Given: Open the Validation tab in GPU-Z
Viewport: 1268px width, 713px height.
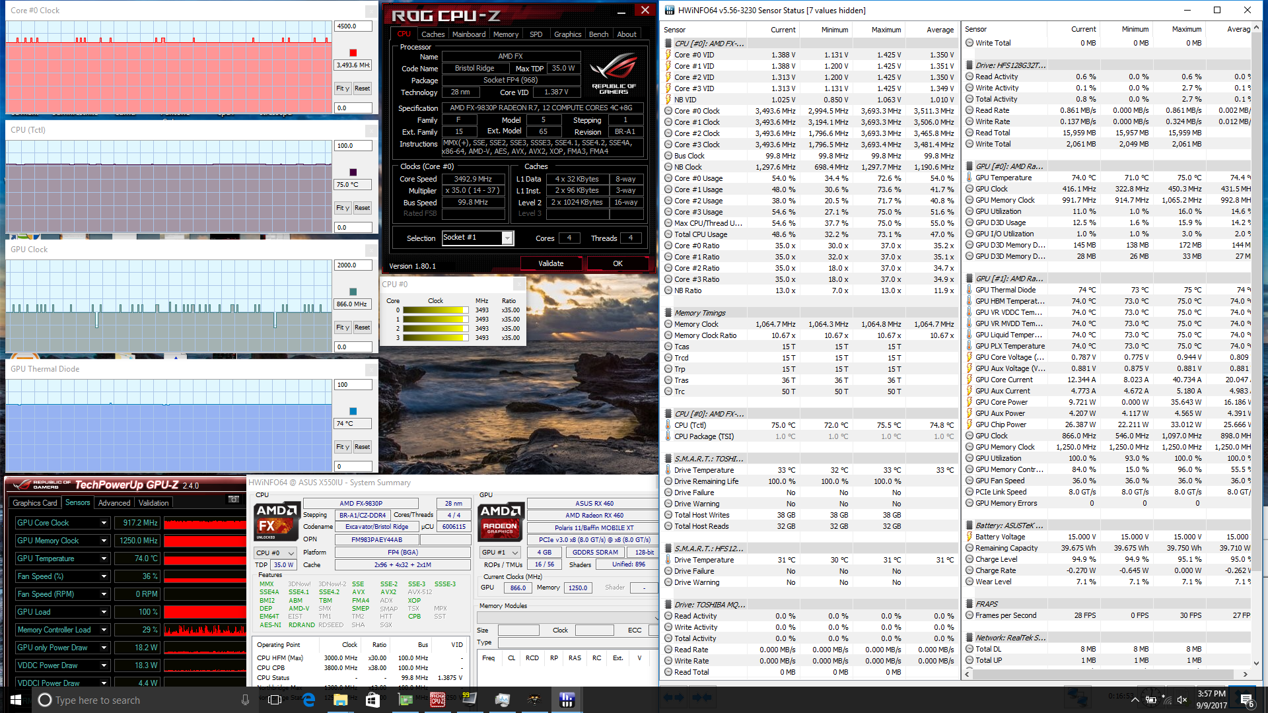Looking at the screenshot, I should 154,503.
